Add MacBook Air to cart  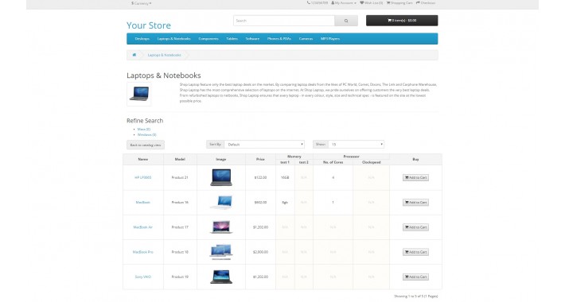(415, 227)
